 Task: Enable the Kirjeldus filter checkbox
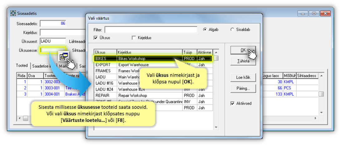point(134,38)
